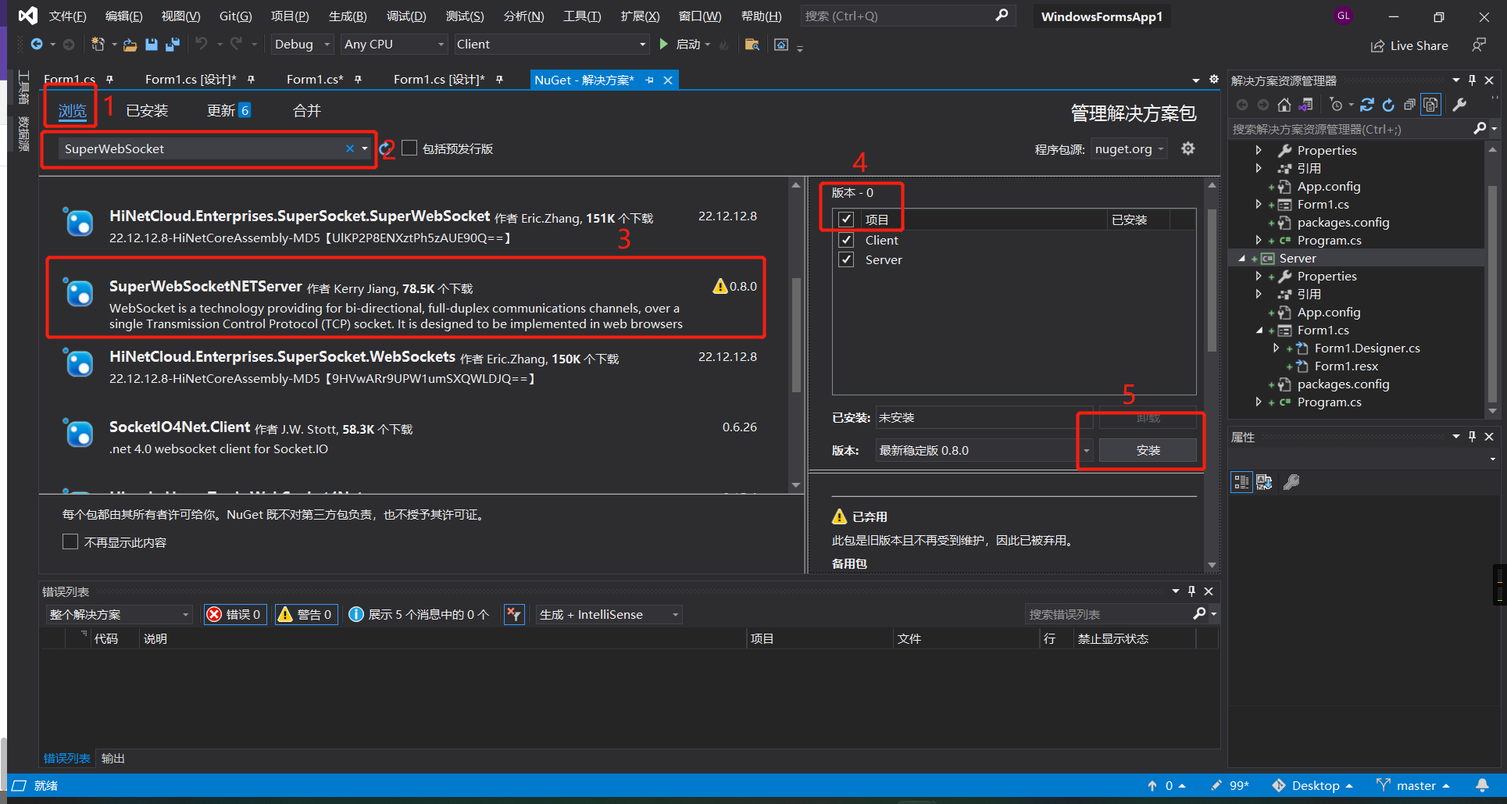Open the NuGet settings gear icon
1507x804 pixels.
pos(1188,148)
